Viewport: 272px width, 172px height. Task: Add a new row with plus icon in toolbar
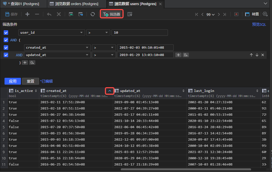tap(27, 14)
